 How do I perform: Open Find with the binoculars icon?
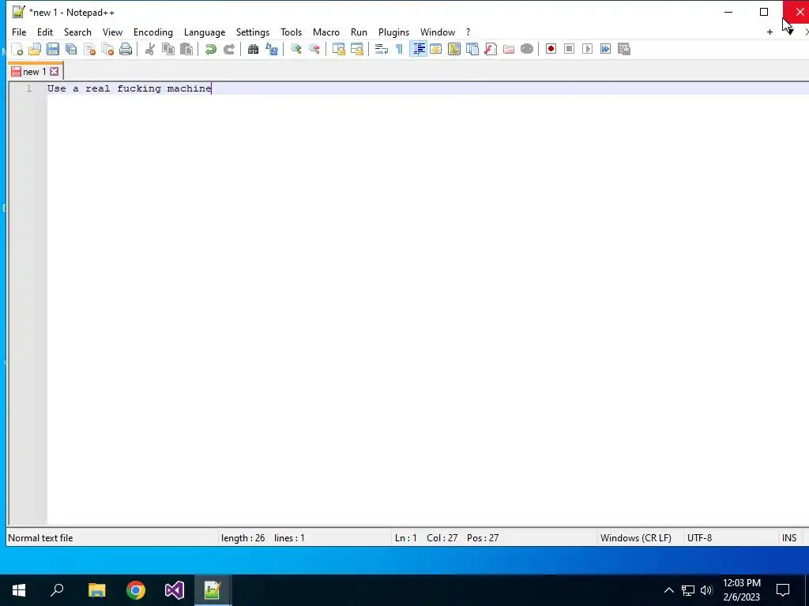[x=253, y=49]
